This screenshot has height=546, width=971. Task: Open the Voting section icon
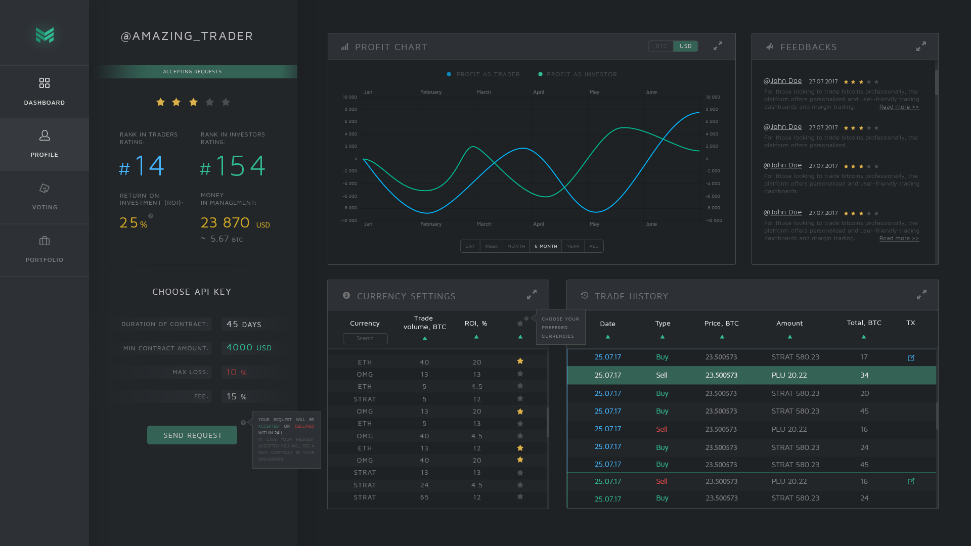(x=45, y=188)
